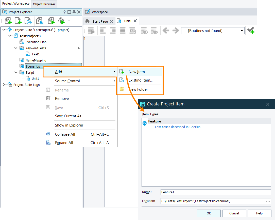The width and height of the screenshot is (275, 220).
Task: Switch to the Object Browser tab
Action: click(x=44, y=4)
